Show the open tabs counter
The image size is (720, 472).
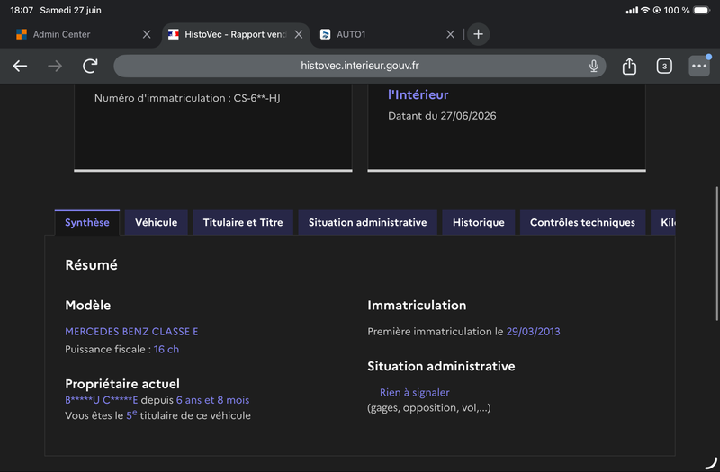click(664, 66)
